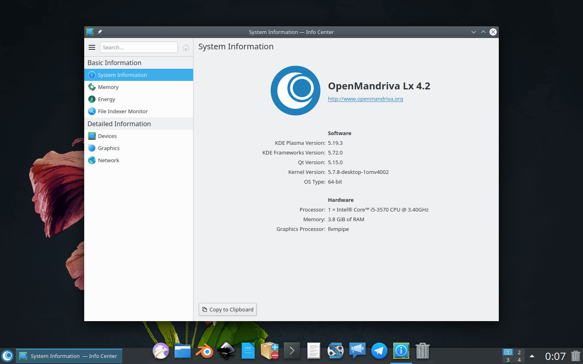583x364 pixels.
Task: Launch the film reel video app
Action: tap(336, 351)
